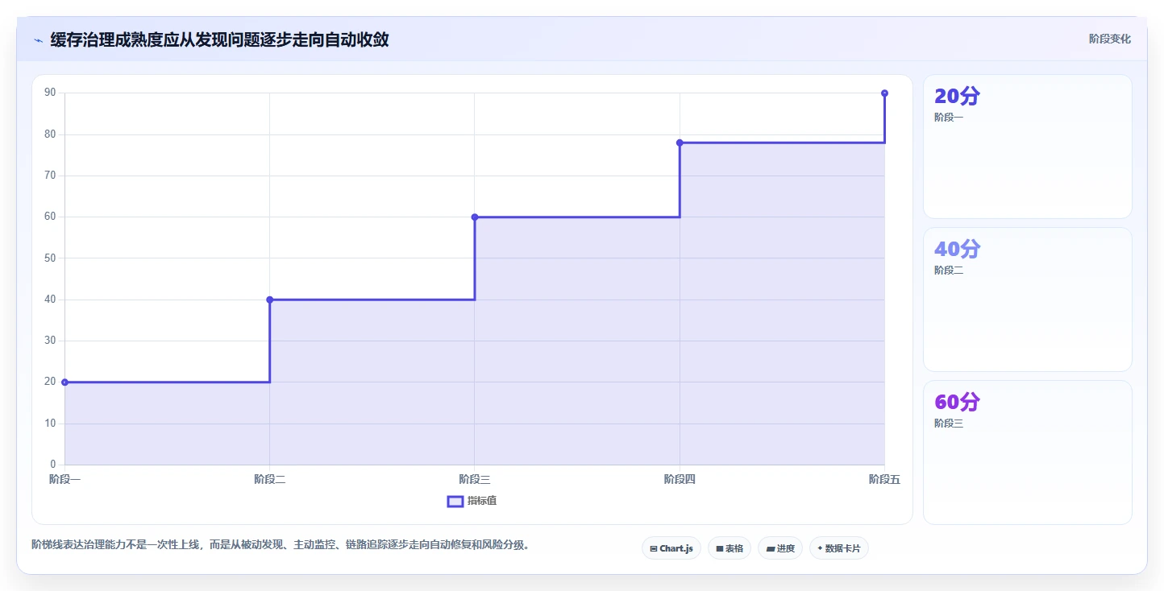The height and width of the screenshot is (591, 1164).
Task: Select the 40分 stat card
Action: tap(1028, 300)
